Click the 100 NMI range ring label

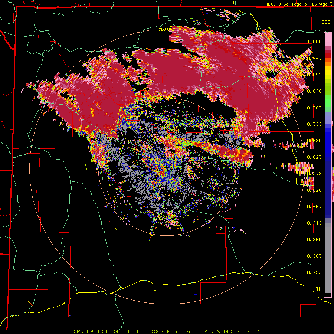(167, 29)
